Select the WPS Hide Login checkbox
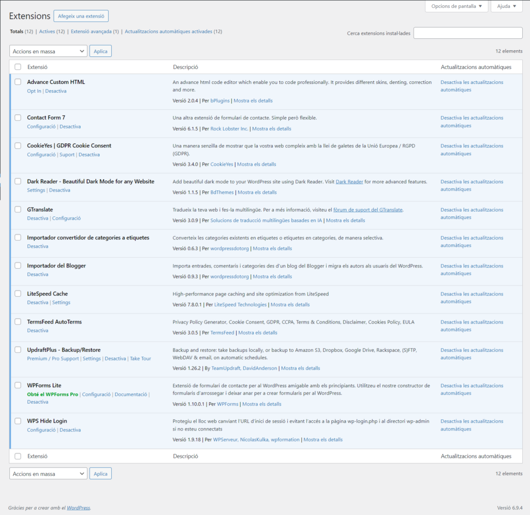The image size is (530, 515). [x=18, y=421]
